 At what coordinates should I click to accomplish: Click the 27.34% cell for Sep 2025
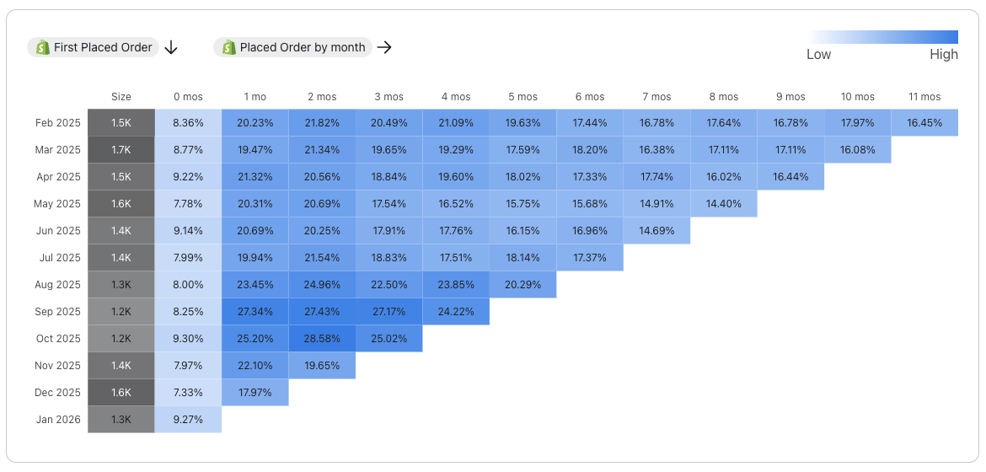[x=255, y=312]
